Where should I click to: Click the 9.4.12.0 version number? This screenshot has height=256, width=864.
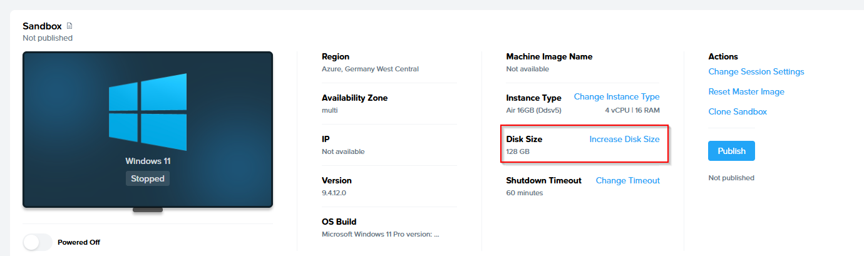pos(334,193)
